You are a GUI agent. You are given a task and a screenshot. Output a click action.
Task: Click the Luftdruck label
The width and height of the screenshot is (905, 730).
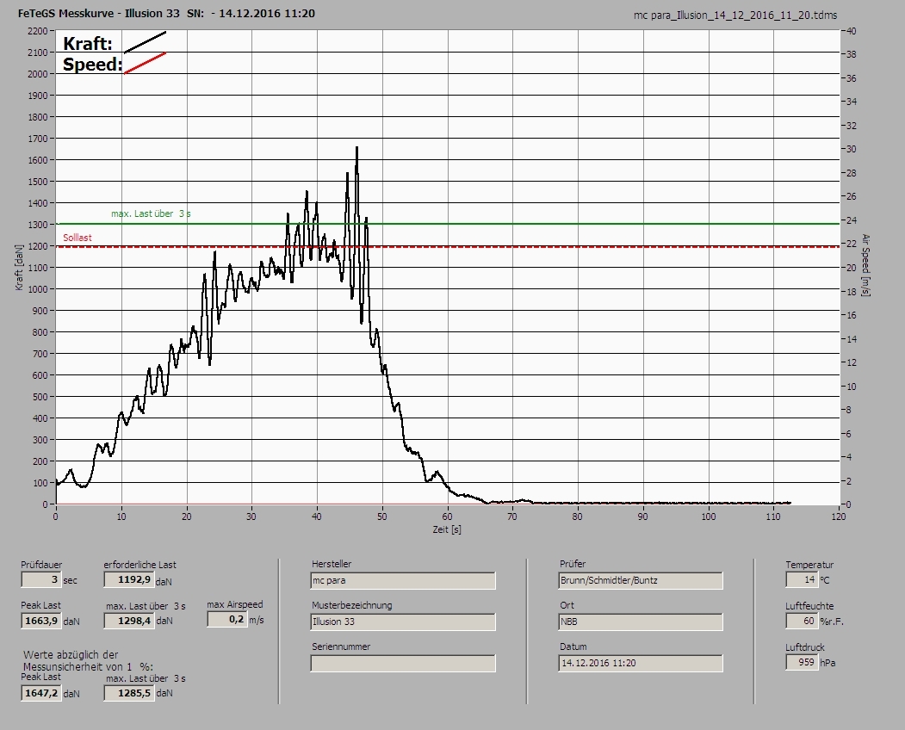804,647
